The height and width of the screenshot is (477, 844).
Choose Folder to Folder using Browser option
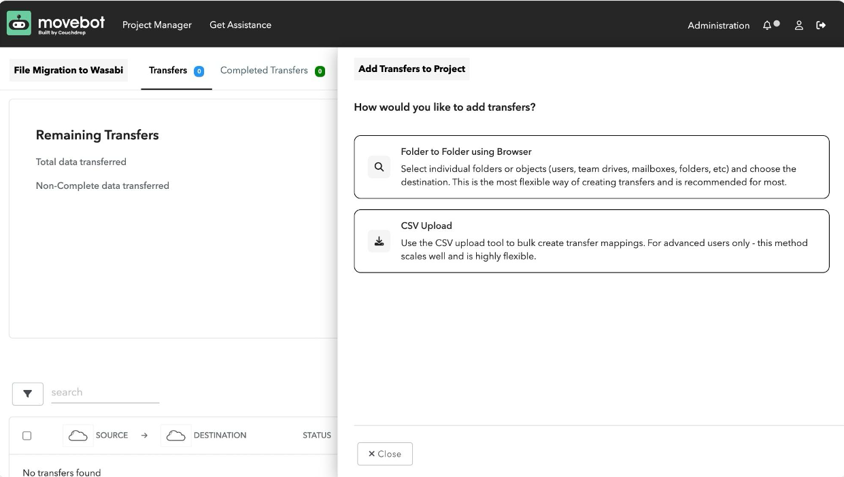(x=592, y=167)
